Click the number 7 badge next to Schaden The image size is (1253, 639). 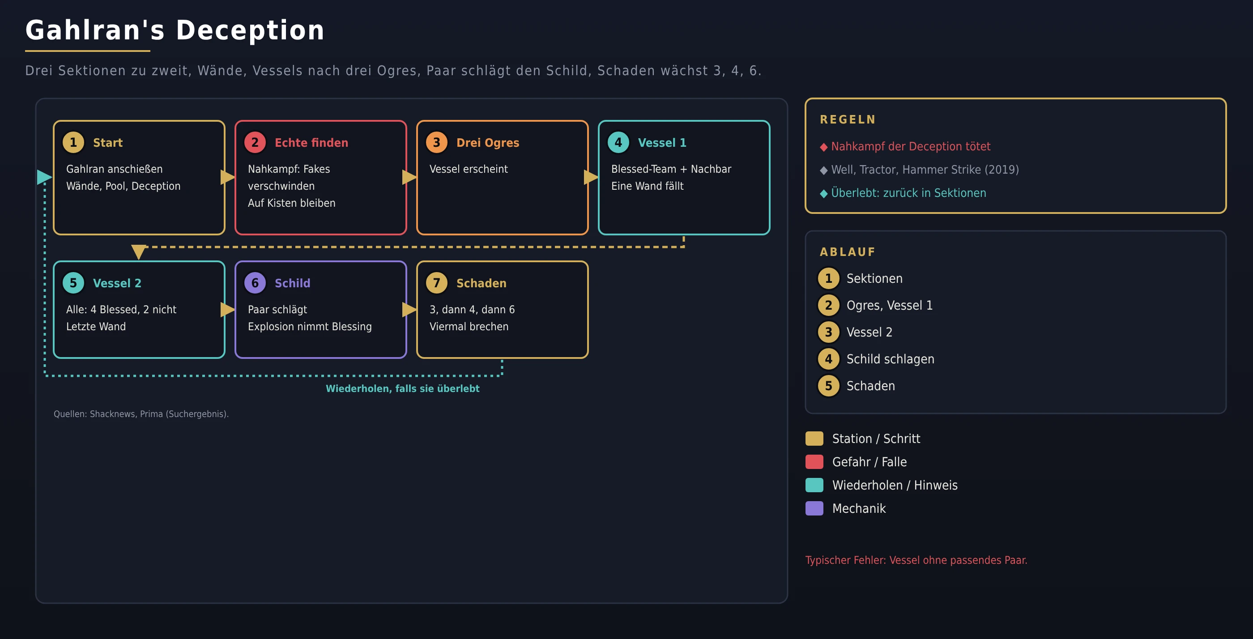436,283
